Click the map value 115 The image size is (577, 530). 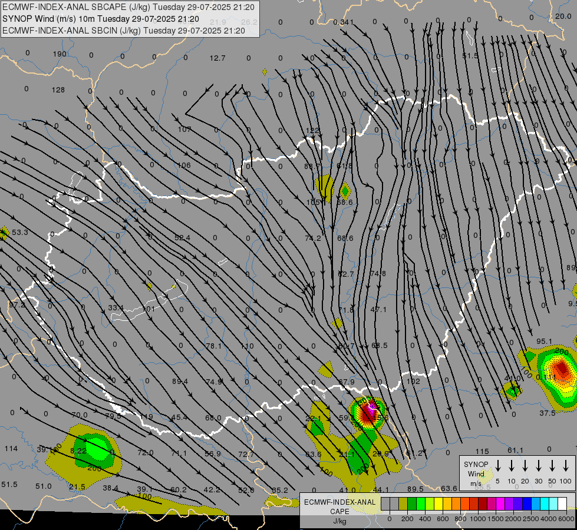tap(482, 451)
